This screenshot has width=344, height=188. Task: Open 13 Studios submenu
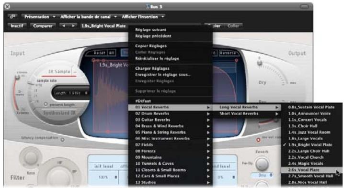pos(170,182)
